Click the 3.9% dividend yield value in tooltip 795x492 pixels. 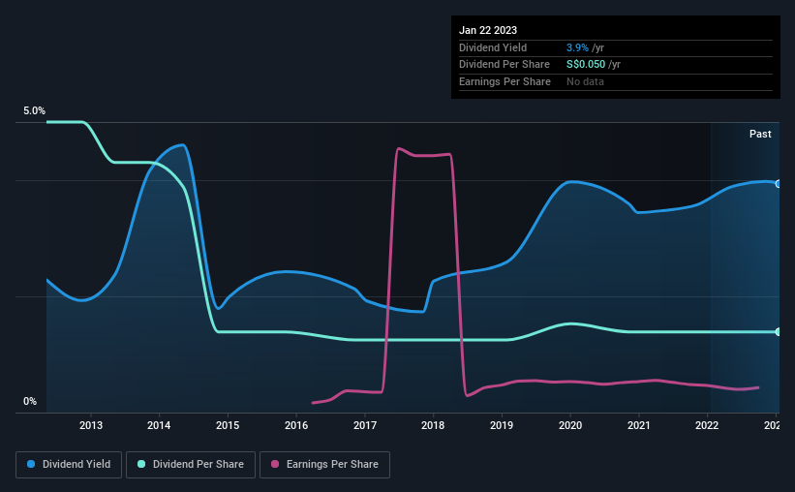577,47
